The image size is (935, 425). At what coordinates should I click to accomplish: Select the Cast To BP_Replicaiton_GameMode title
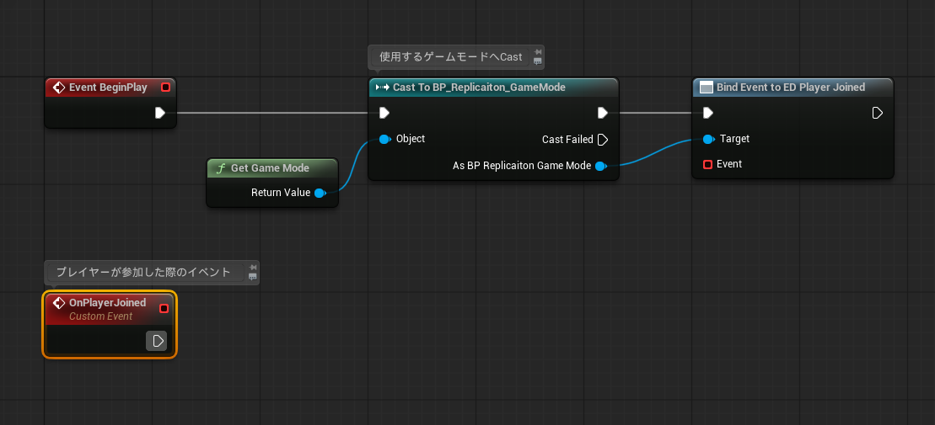479,88
